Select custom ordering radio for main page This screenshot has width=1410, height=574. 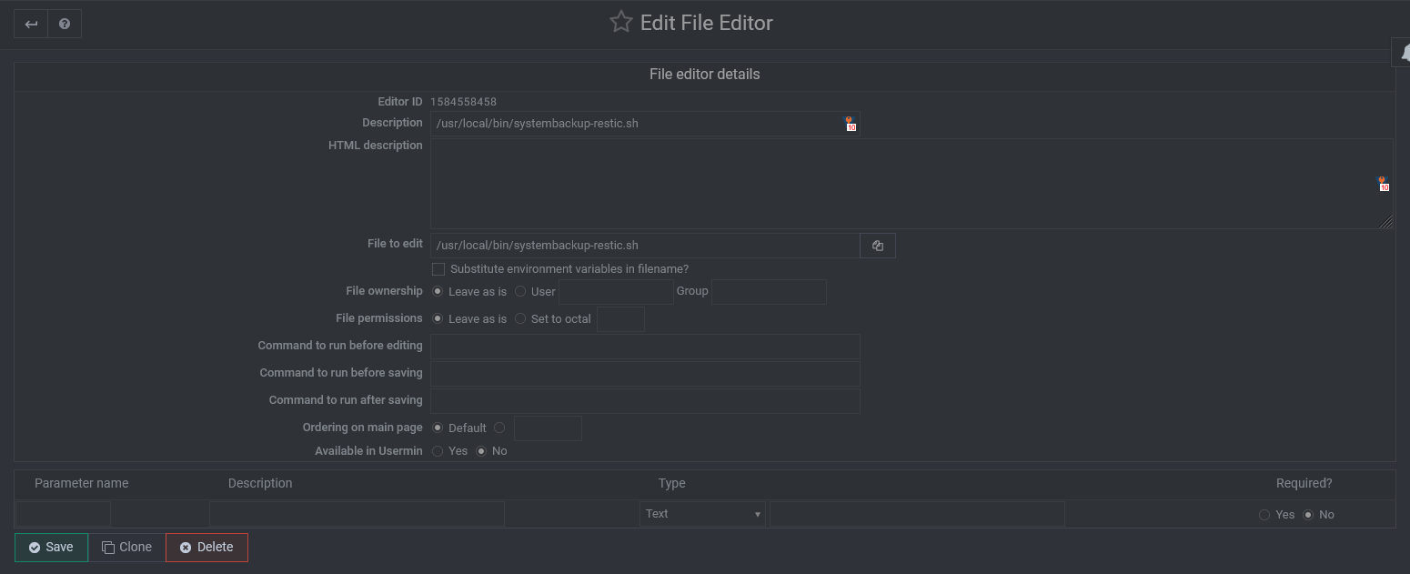(499, 427)
